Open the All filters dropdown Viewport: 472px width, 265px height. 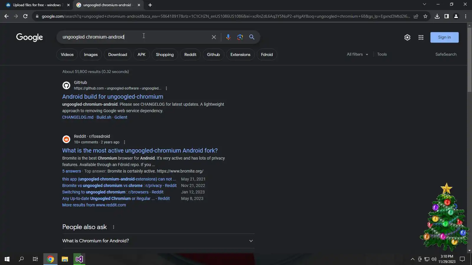click(358, 54)
